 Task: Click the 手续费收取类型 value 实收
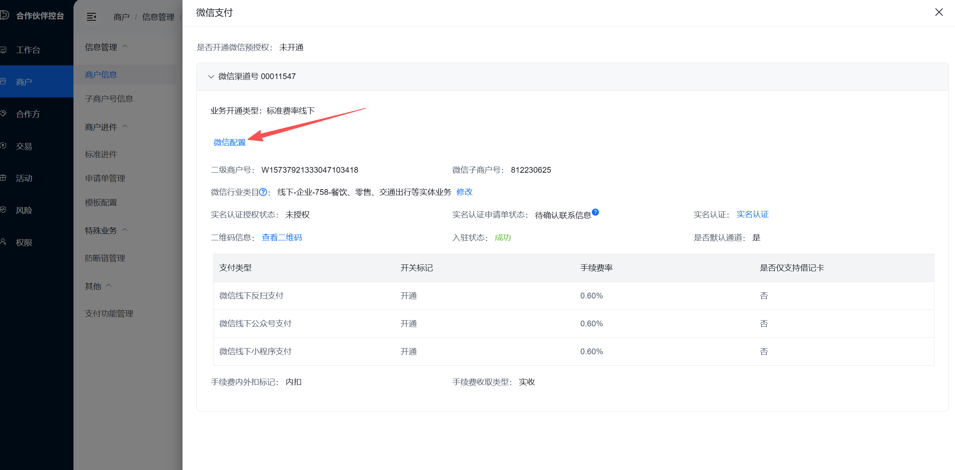(527, 382)
